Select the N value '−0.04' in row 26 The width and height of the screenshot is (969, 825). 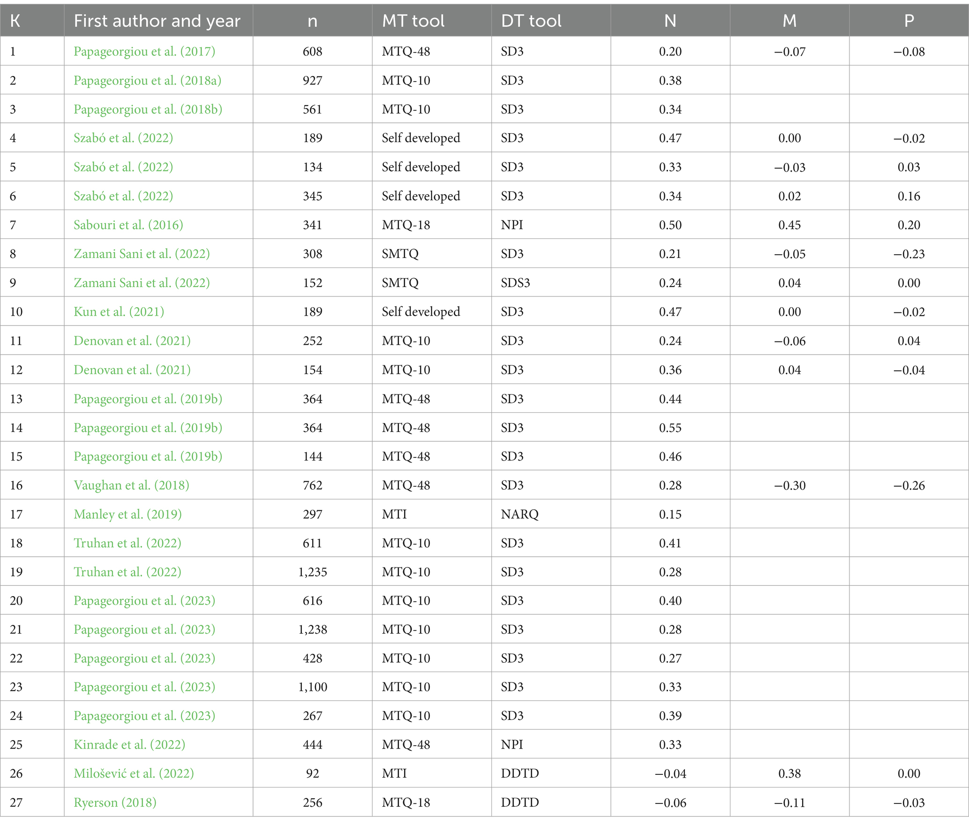[670, 773]
